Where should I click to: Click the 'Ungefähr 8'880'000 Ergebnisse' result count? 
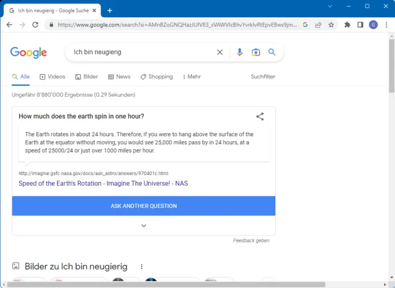[73, 95]
